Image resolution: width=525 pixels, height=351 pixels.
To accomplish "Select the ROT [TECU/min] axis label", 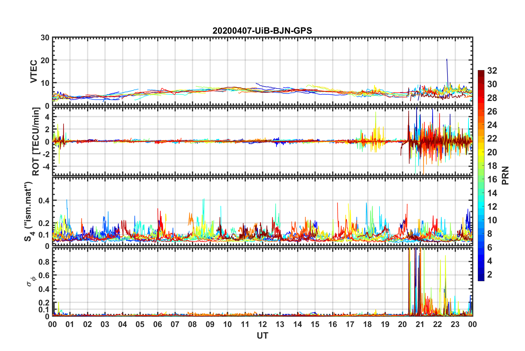I will click(x=36, y=142).
